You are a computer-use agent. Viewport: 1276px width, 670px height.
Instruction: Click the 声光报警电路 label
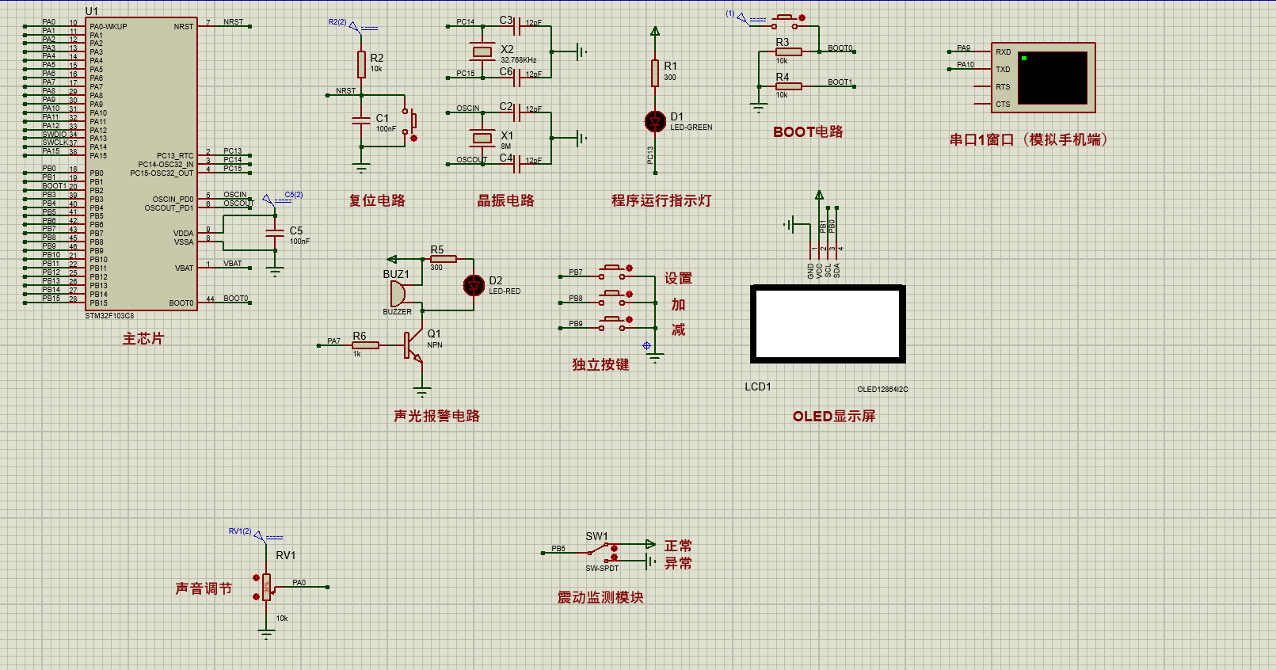[436, 416]
